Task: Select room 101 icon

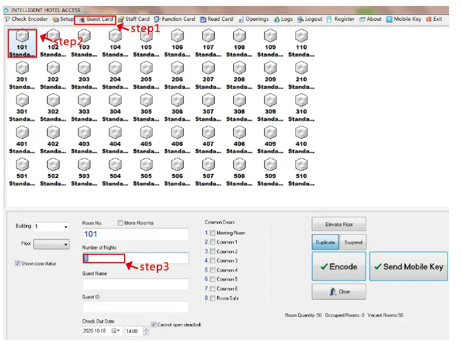Action: [x=22, y=36]
